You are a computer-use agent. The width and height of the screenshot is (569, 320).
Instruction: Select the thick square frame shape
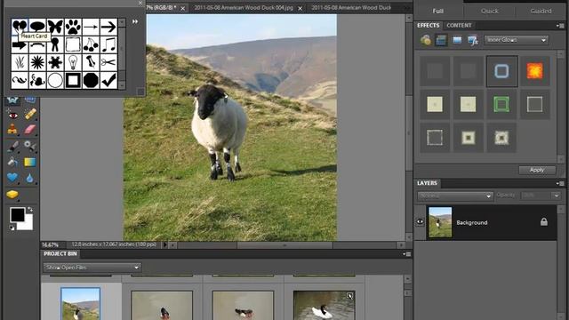pyautogui.click(x=73, y=80)
